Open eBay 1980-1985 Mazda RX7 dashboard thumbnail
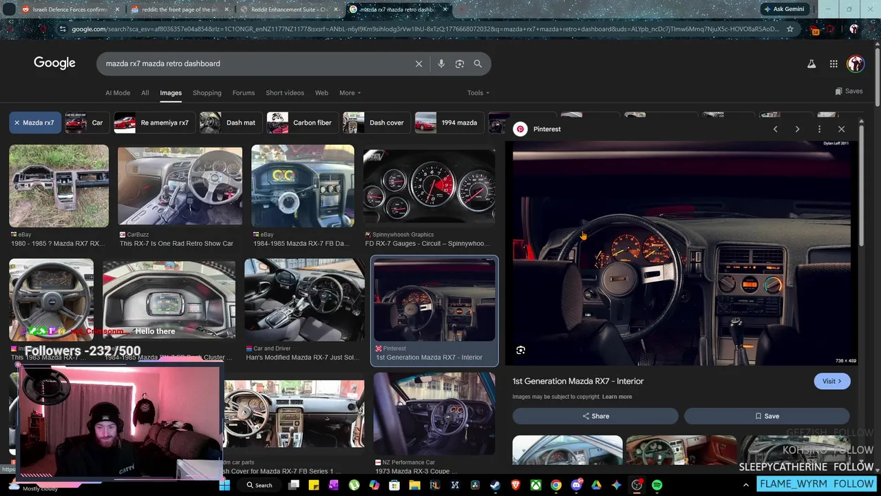 pos(59,186)
